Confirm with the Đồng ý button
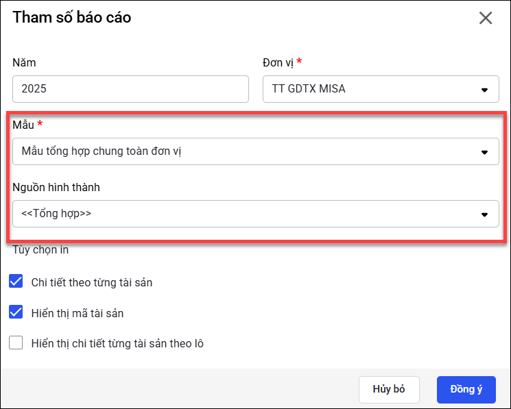511x409 pixels. (x=466, y=389)
